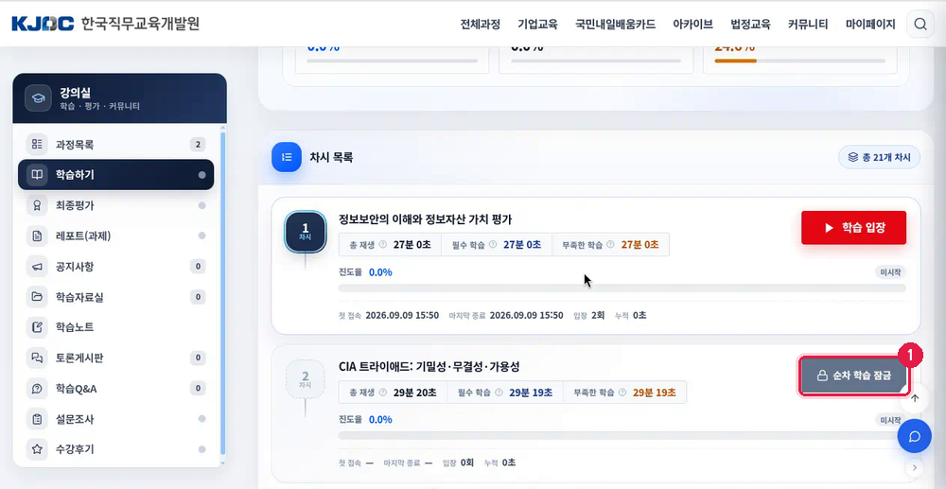This screenshot has width=946, height=489.
Task: Click the sidebar vertical scrollbar
Action: point(223,293)
